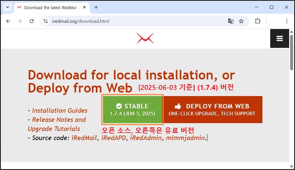Click the scrollbar up arrow
Screen dimensions: 295x170
(x=291, y=32)
